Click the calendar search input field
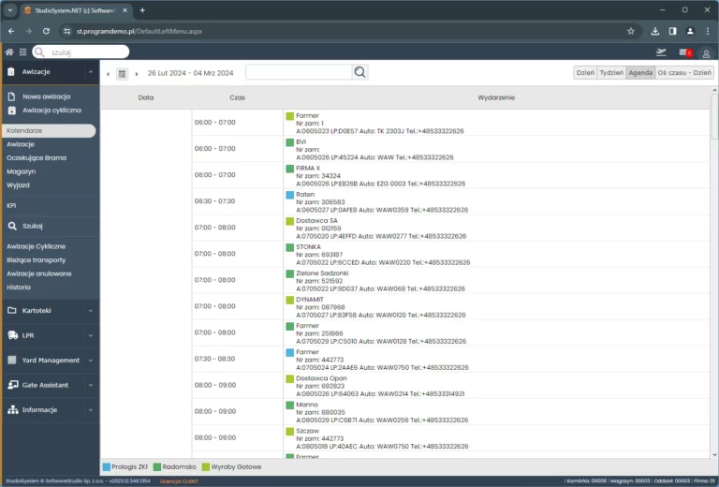 point(299,72)
